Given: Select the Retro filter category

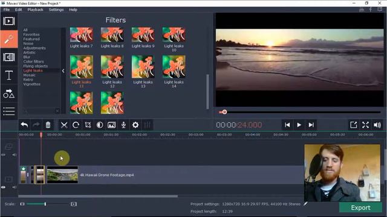Looking at the screenshot, I should (x=28, y=80).
